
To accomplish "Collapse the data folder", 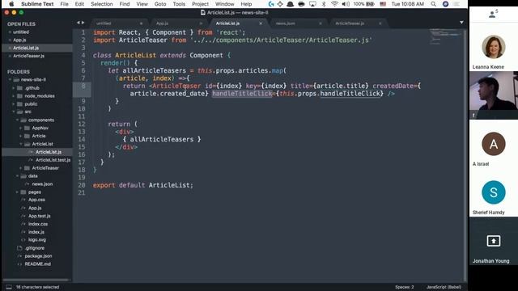I will click(17, 176).
